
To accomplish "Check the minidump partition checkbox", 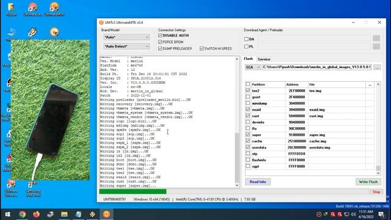I will [x=247, y=103].
